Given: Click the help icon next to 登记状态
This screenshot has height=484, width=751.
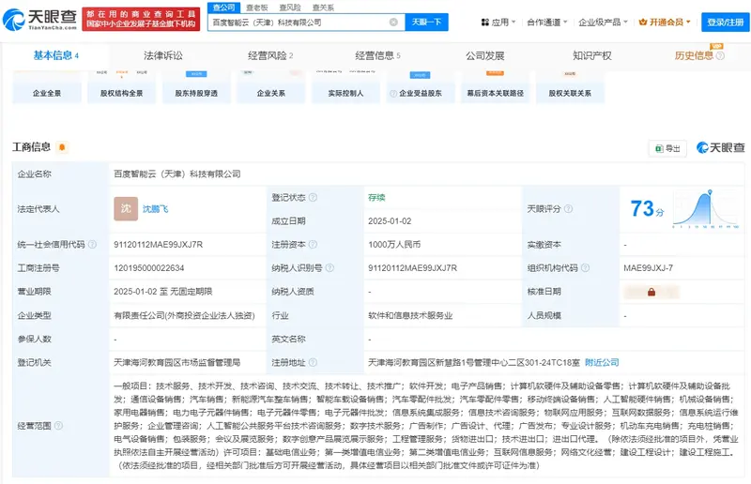Looking at the screenshot, I should point(313,197).
